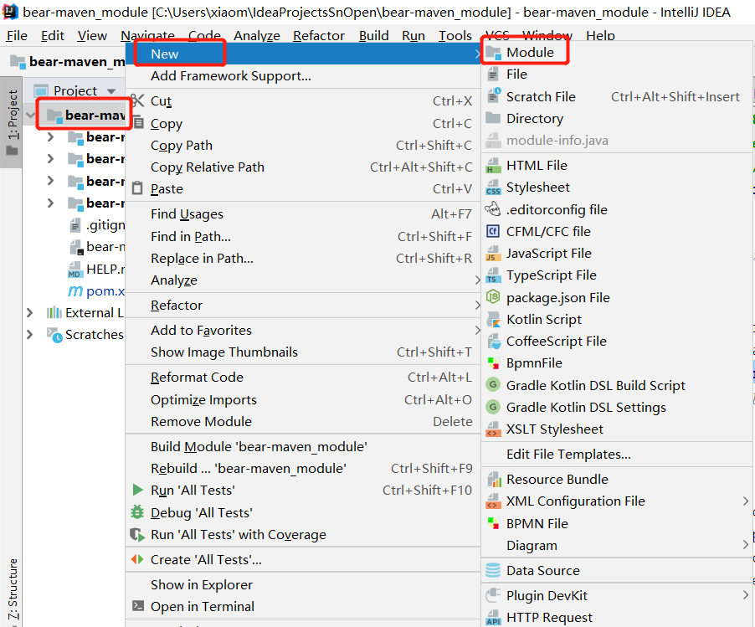The width and height of the screenshot is (755, 627).
Task: Choose Optimize Imports
Action: (303, 399)
